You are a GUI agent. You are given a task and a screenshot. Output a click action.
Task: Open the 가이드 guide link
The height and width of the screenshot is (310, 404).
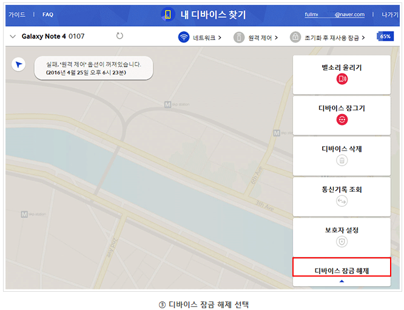(x=17, y=15)
